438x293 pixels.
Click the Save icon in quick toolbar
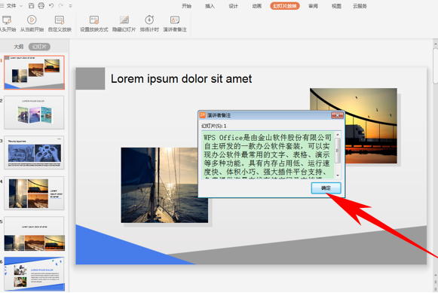point(32,5)
